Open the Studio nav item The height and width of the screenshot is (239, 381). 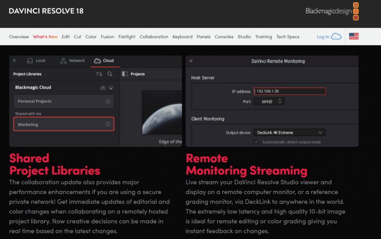click(x=244, y=37)
